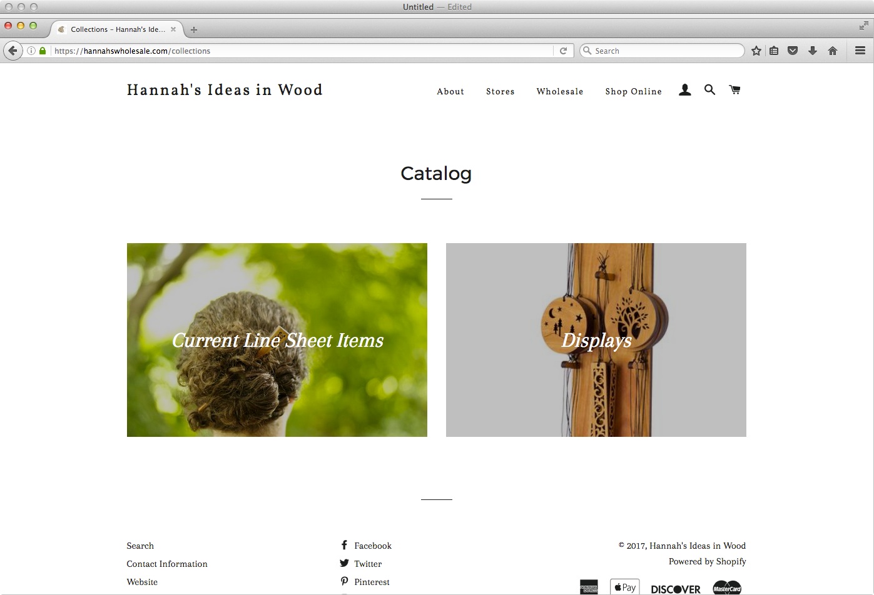Reload the page with the refresh icon
874x595 pixels.
[x=563, y=51]
